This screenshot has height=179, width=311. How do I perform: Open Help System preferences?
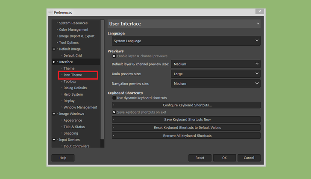[x=73, y=94]
